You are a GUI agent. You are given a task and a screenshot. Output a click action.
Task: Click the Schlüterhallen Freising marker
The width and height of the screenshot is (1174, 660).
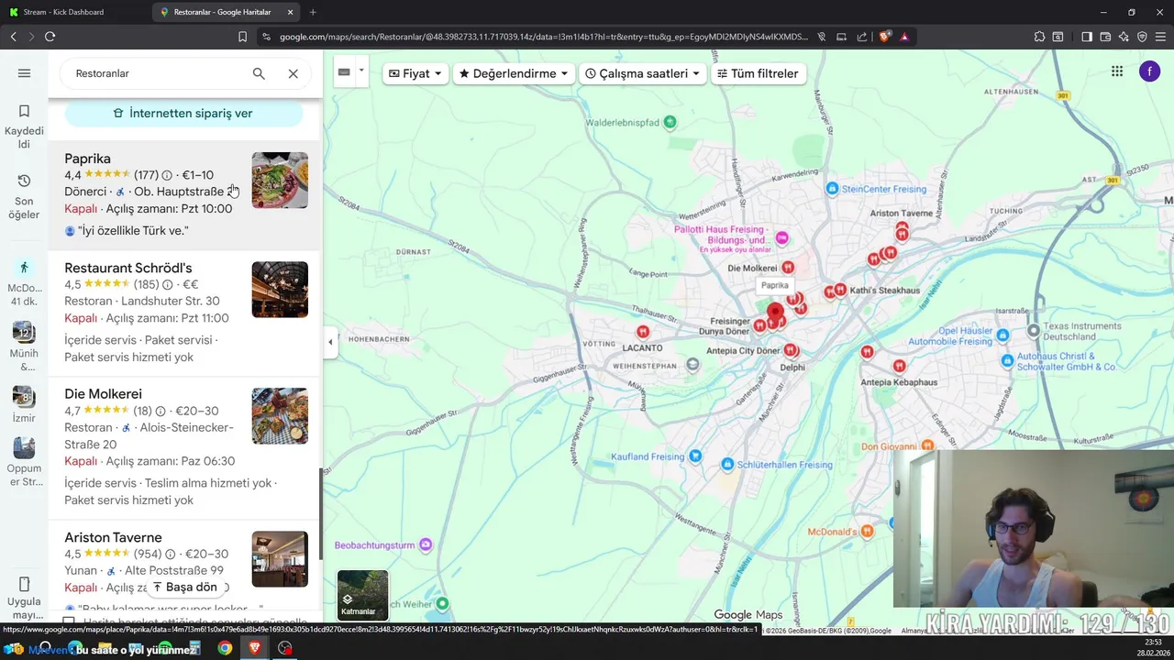tap(727, 465)
